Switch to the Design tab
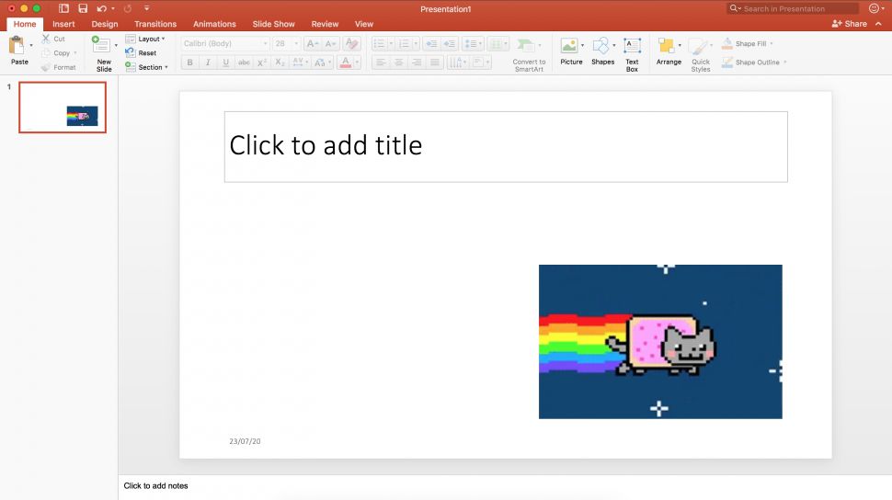The height and width of the screenshot is (500, 892). (x=105, y=24)
